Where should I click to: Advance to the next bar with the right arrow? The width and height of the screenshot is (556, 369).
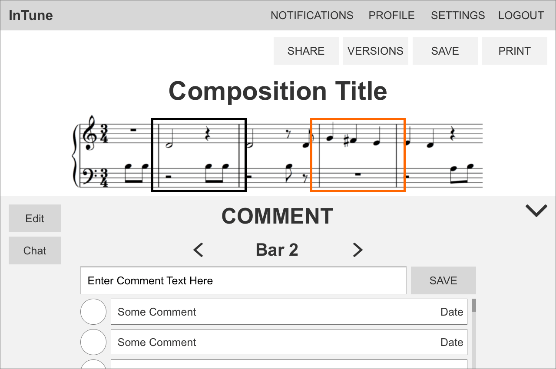[357, 250]
